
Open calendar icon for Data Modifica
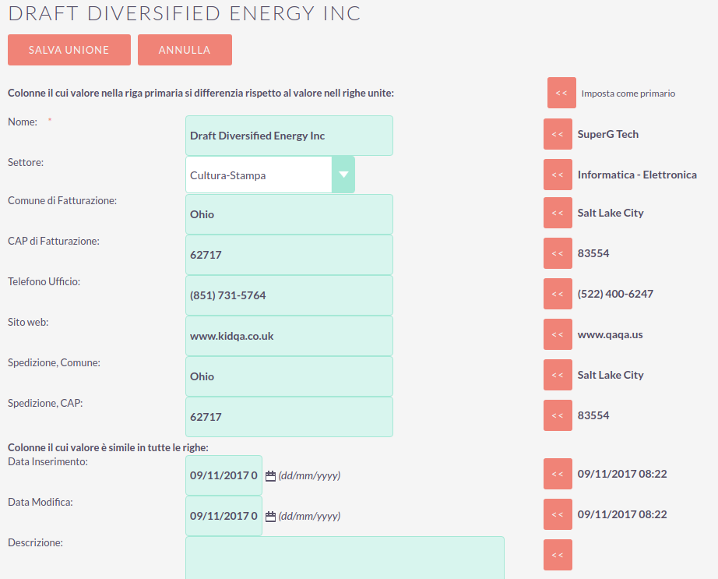tap(271, 517)
